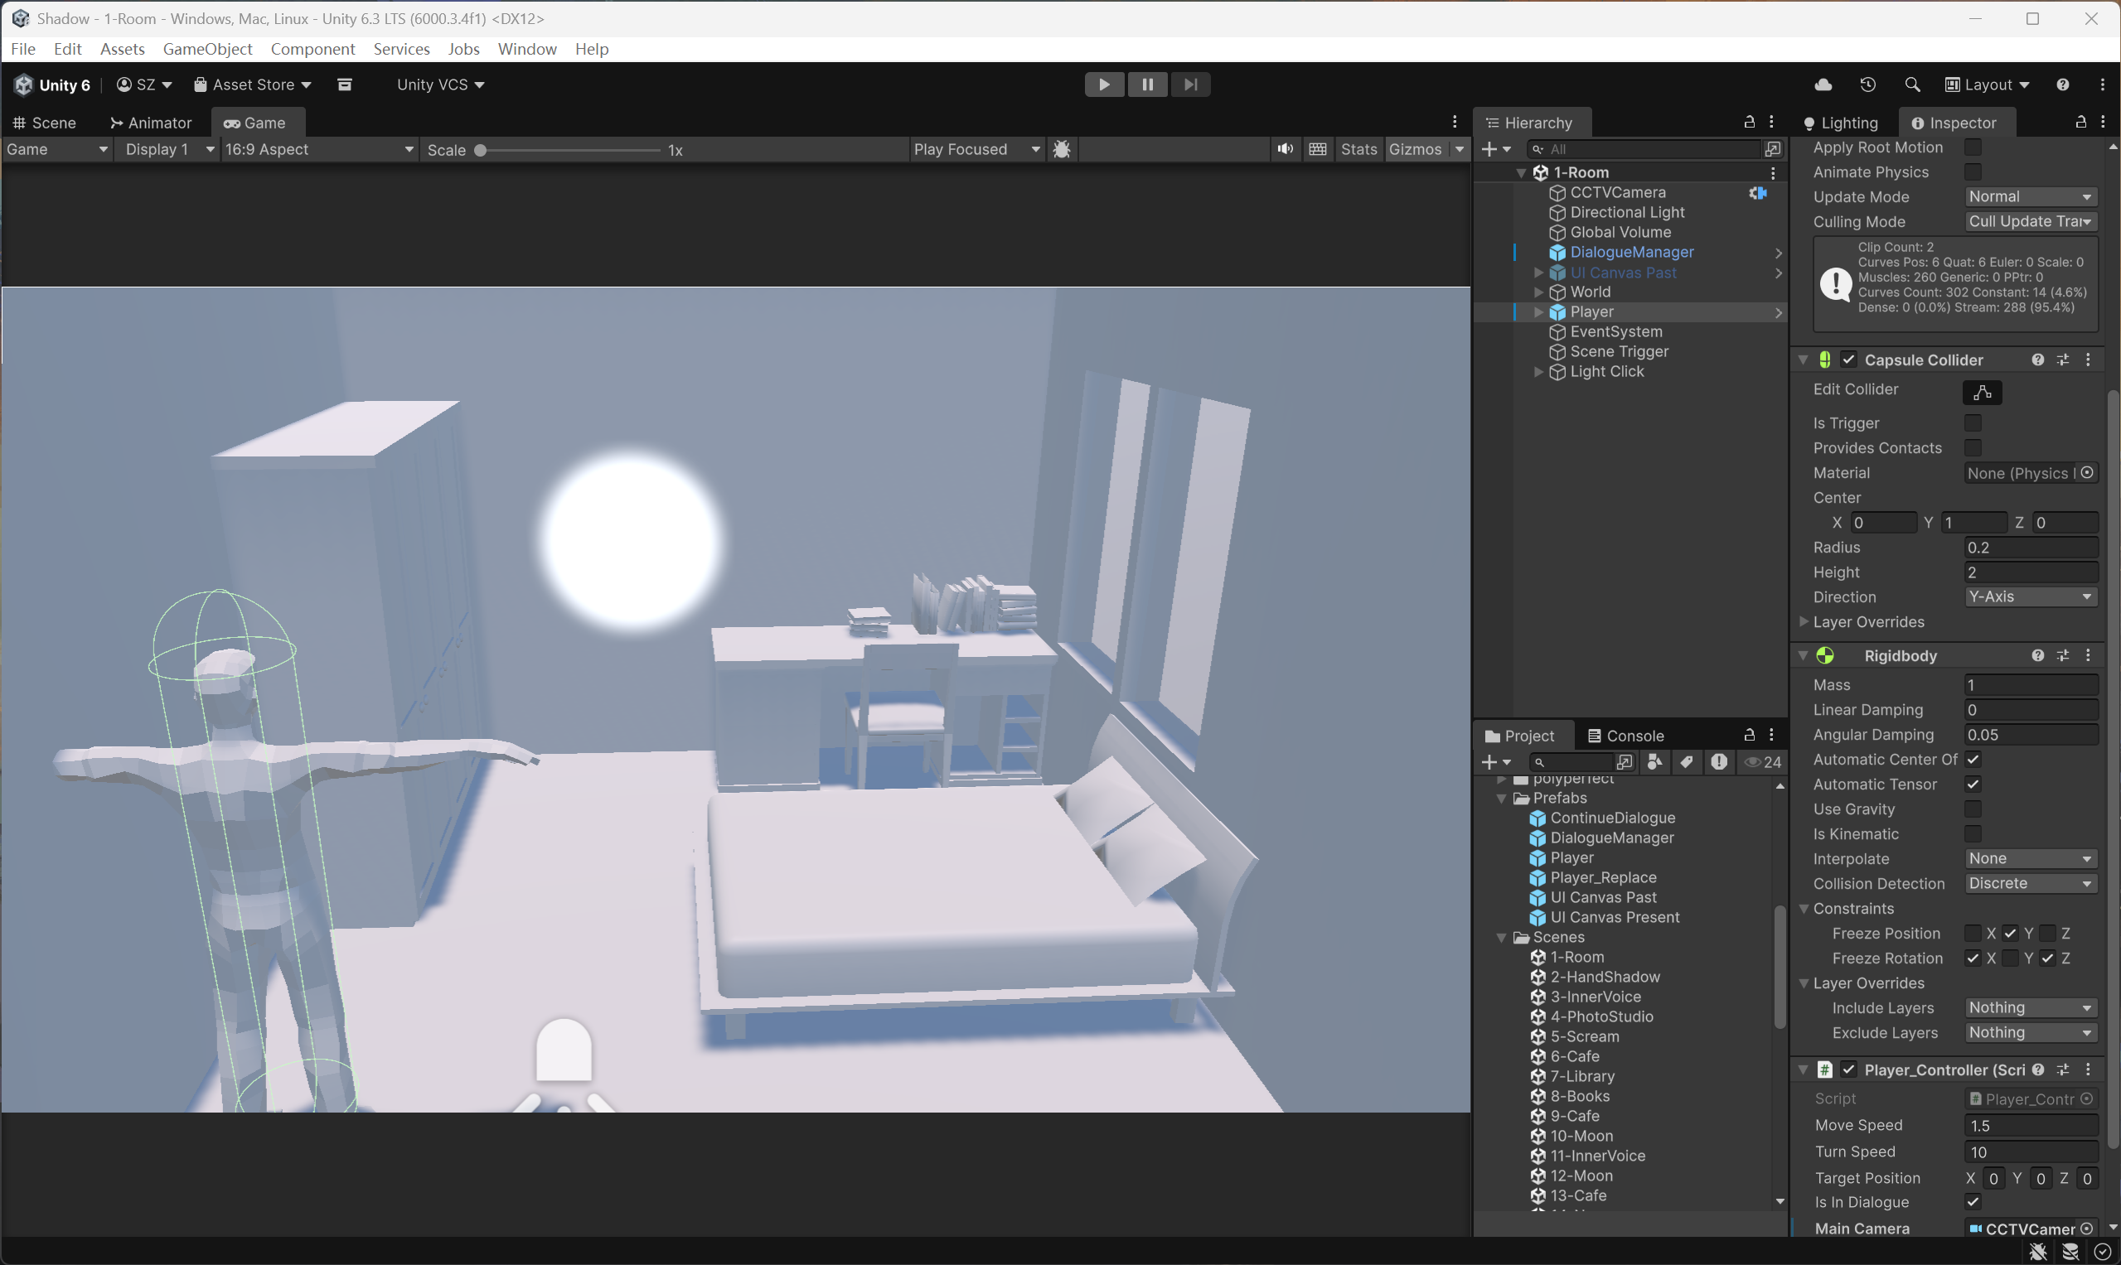Viewport: 2121px width, 1265px height.
Task: Check the Is Trigger checkbox
Action: (1973, 422)
